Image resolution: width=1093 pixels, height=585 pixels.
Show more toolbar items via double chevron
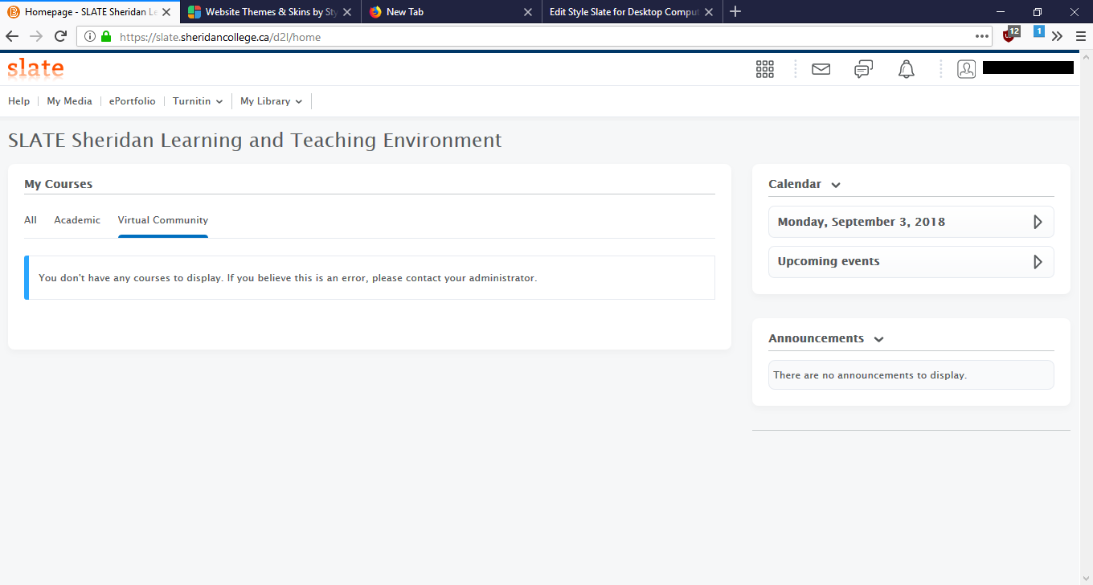(x=1058, y=36)
